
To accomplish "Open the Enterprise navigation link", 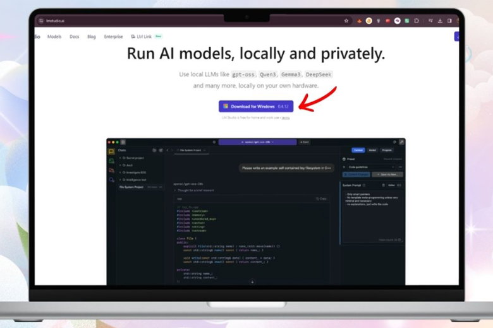I will tap(114, 37).
